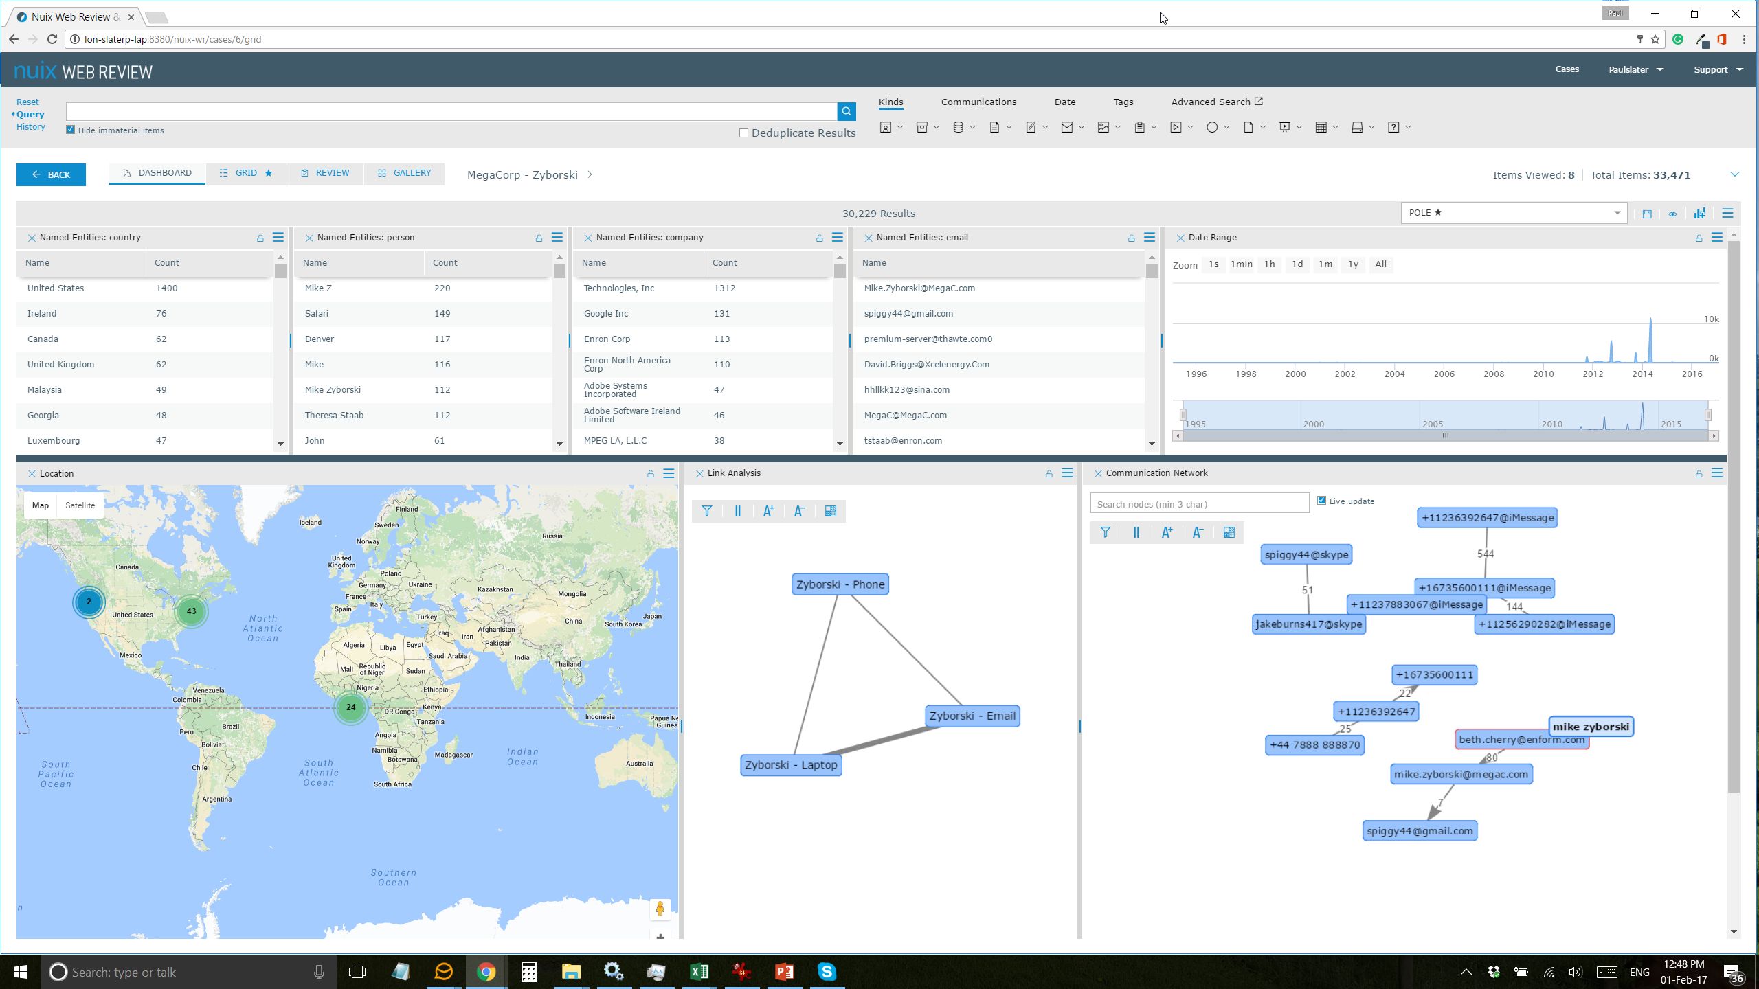Image resolution: width=1759 pixels, height=989 pixels.
Task: Click the query search input field
Action: [451, 111]
